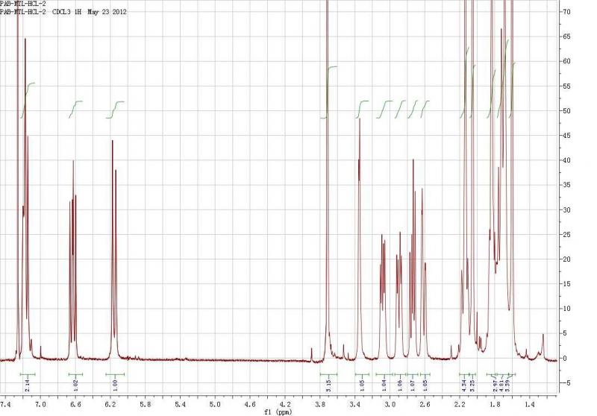
Task: Click the y-axis intensity label 50
Action: (x=566, y=111)
